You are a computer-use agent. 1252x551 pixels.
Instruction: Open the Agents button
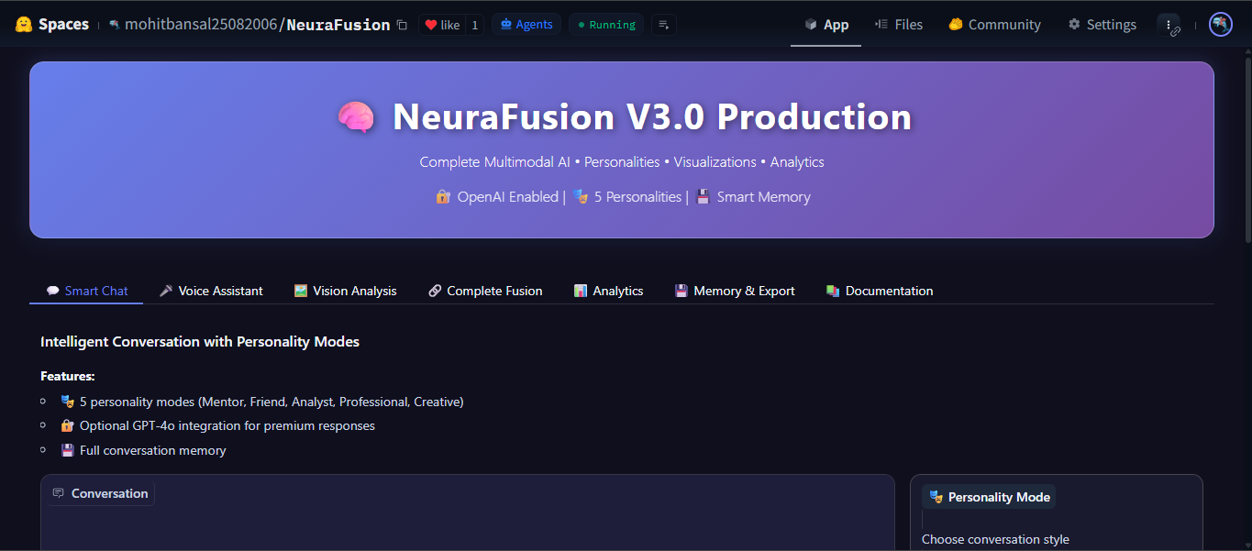(526, 25)
